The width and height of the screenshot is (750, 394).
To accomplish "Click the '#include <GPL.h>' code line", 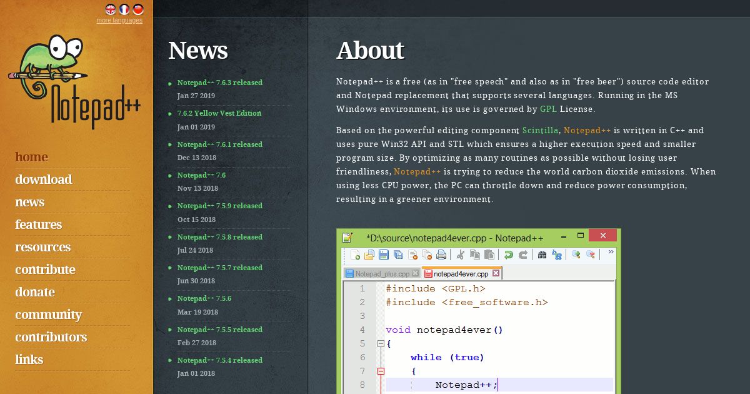I will coord(435,288).
